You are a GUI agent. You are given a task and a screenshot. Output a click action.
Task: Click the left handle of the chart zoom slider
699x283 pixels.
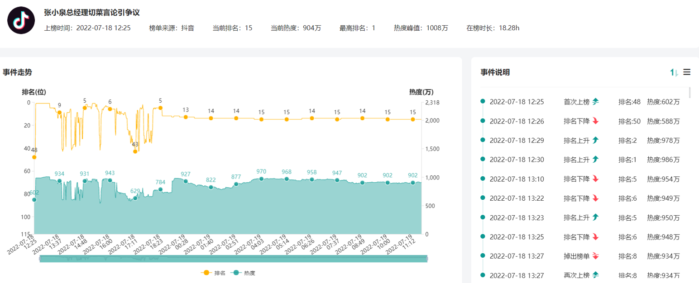tap(40, 259)
